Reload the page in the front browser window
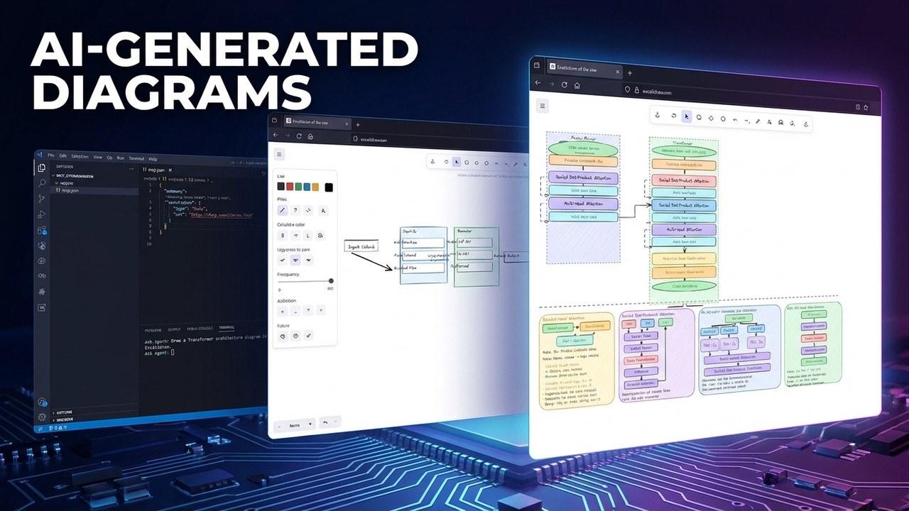Viewport: 909px width, 511px height. tap(565, 84)
